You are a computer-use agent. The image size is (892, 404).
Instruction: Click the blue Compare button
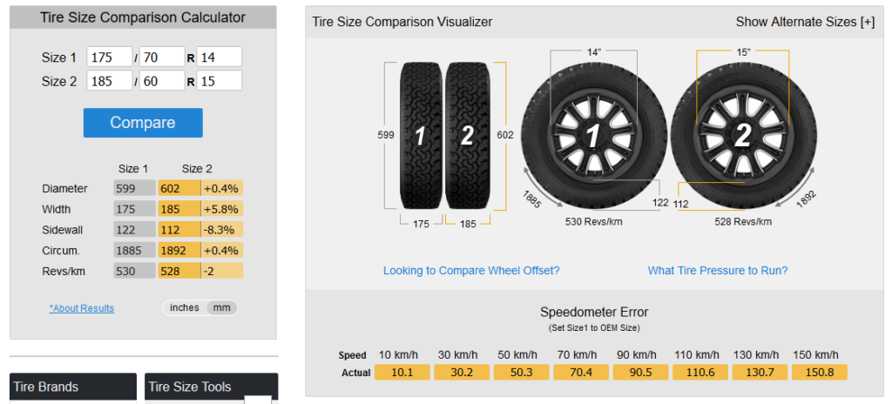point(143,123)
